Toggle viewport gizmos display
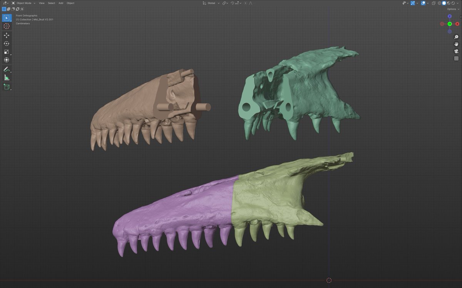This screenshot has width=462, height=288. coord(413,3)
